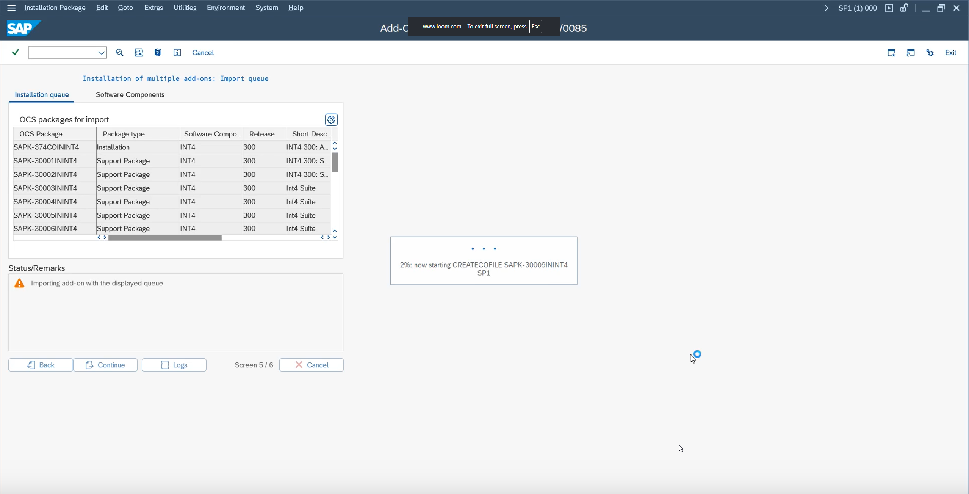Click the table horizontal scrollbar thumb
The height and width of the screenshot is (494, 969).
(x=165, y=238)
